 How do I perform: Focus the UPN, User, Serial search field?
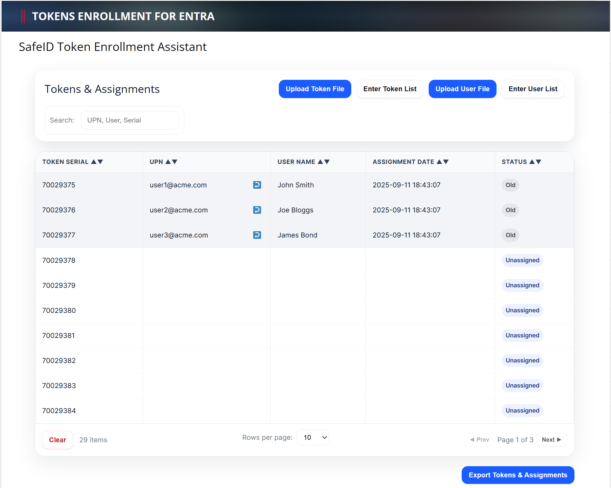[x=130, y=120]
